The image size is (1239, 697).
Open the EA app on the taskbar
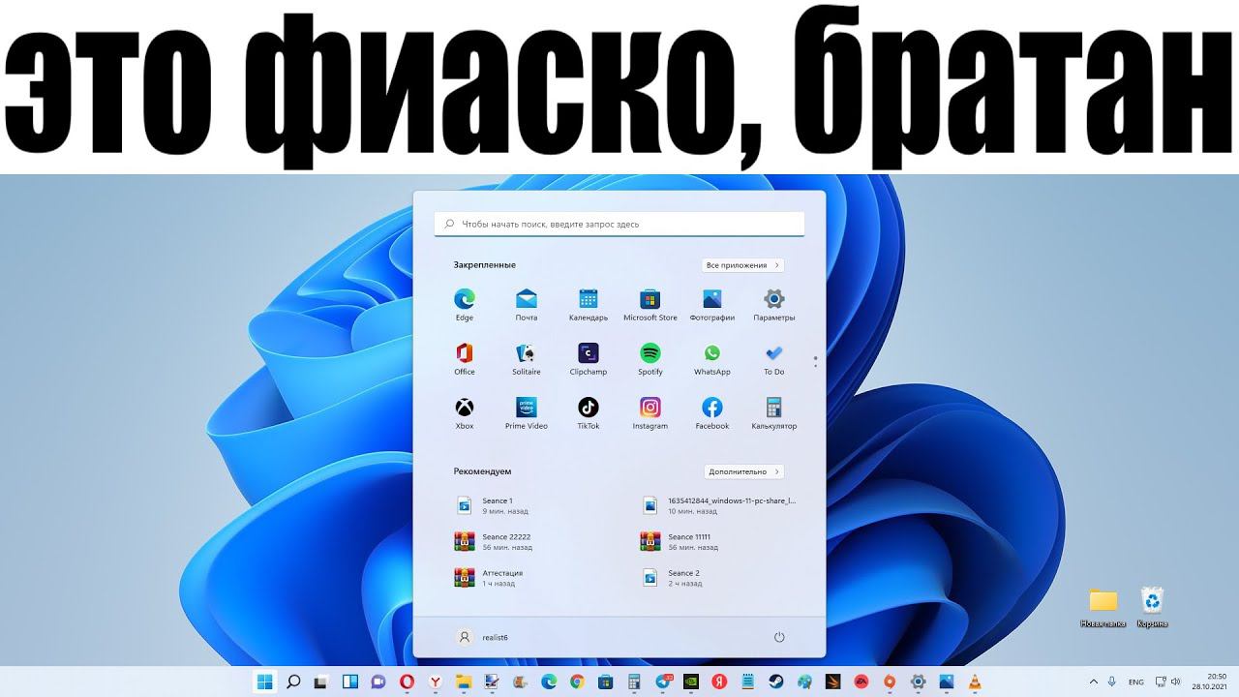pyautogui.click(x=861, y=682)
